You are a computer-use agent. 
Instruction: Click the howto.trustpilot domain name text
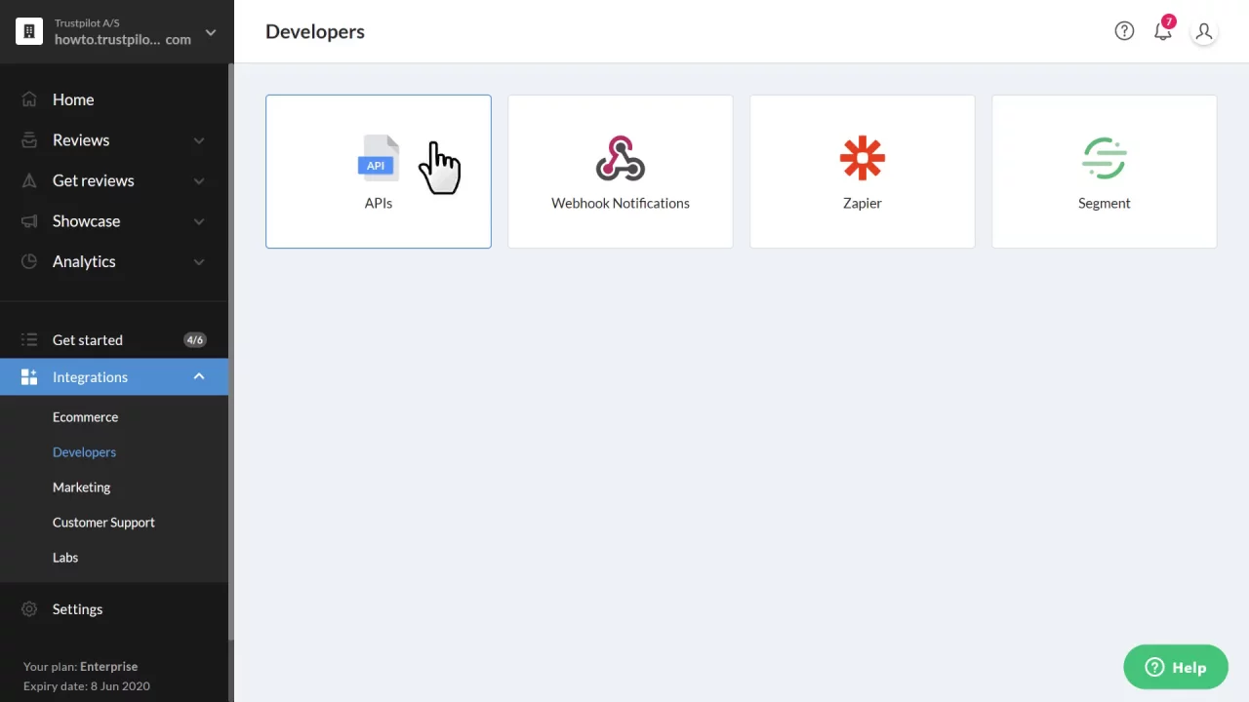(123, 40)
